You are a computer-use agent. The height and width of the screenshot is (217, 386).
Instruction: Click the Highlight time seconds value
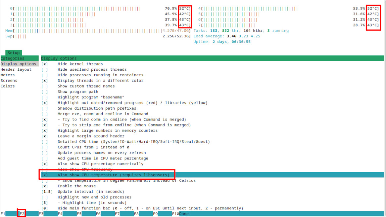coord(45,203)
